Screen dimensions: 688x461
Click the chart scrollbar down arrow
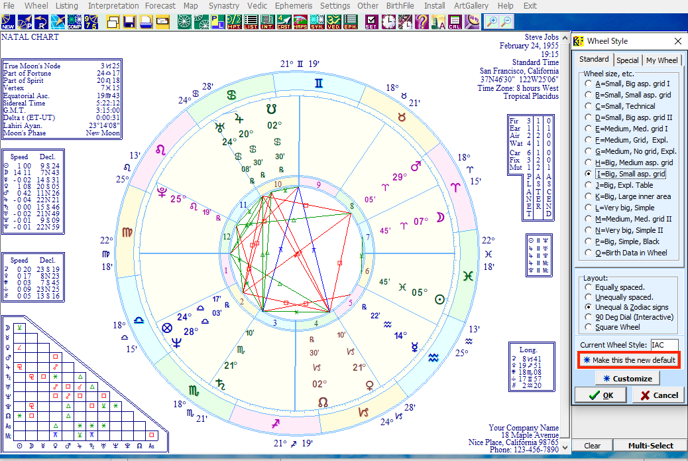[x=565, y=447]
